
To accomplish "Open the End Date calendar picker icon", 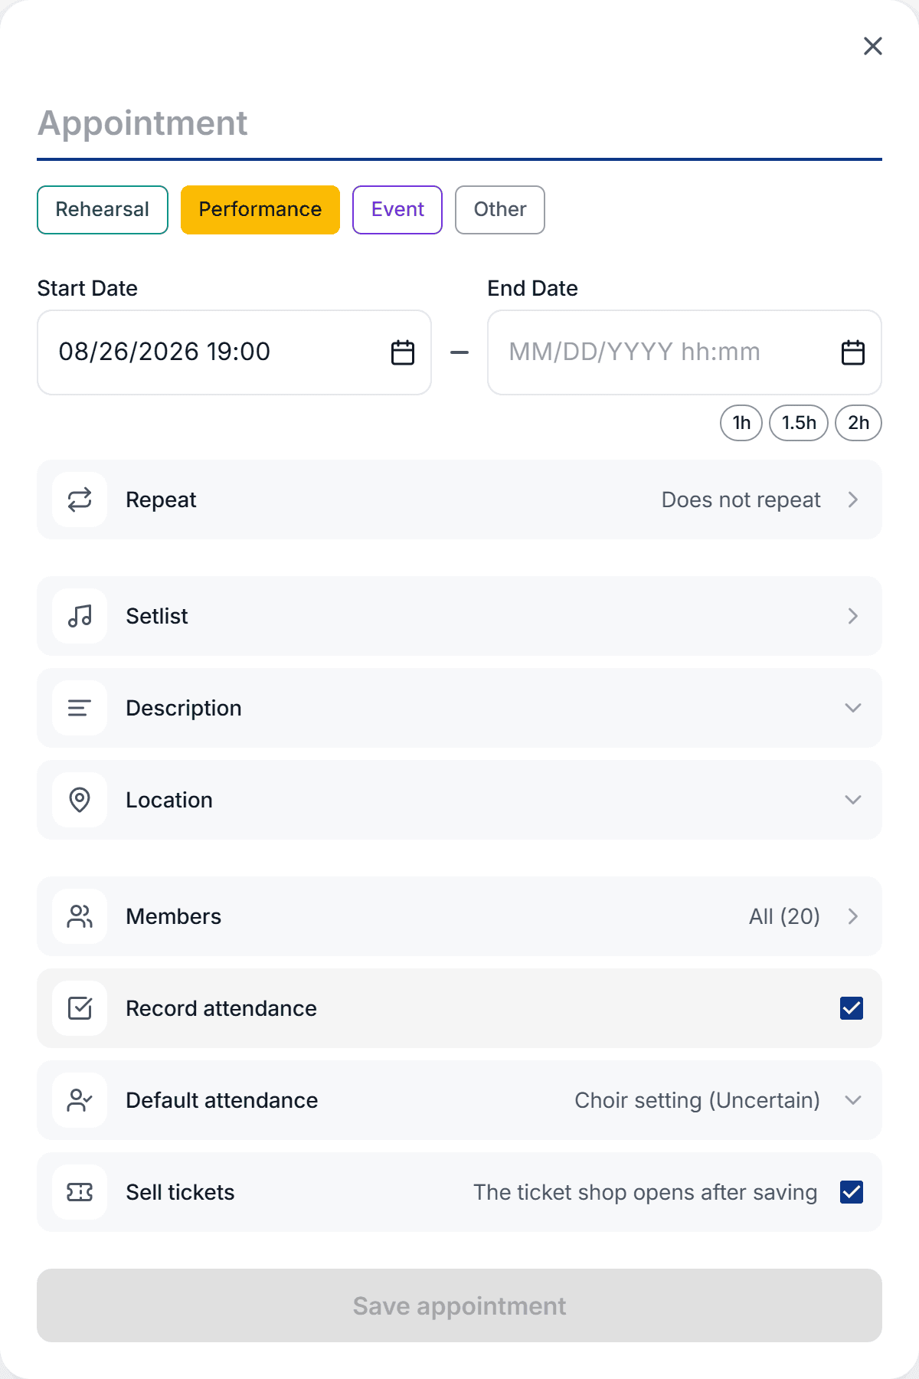I will click(x=853, y=352).
